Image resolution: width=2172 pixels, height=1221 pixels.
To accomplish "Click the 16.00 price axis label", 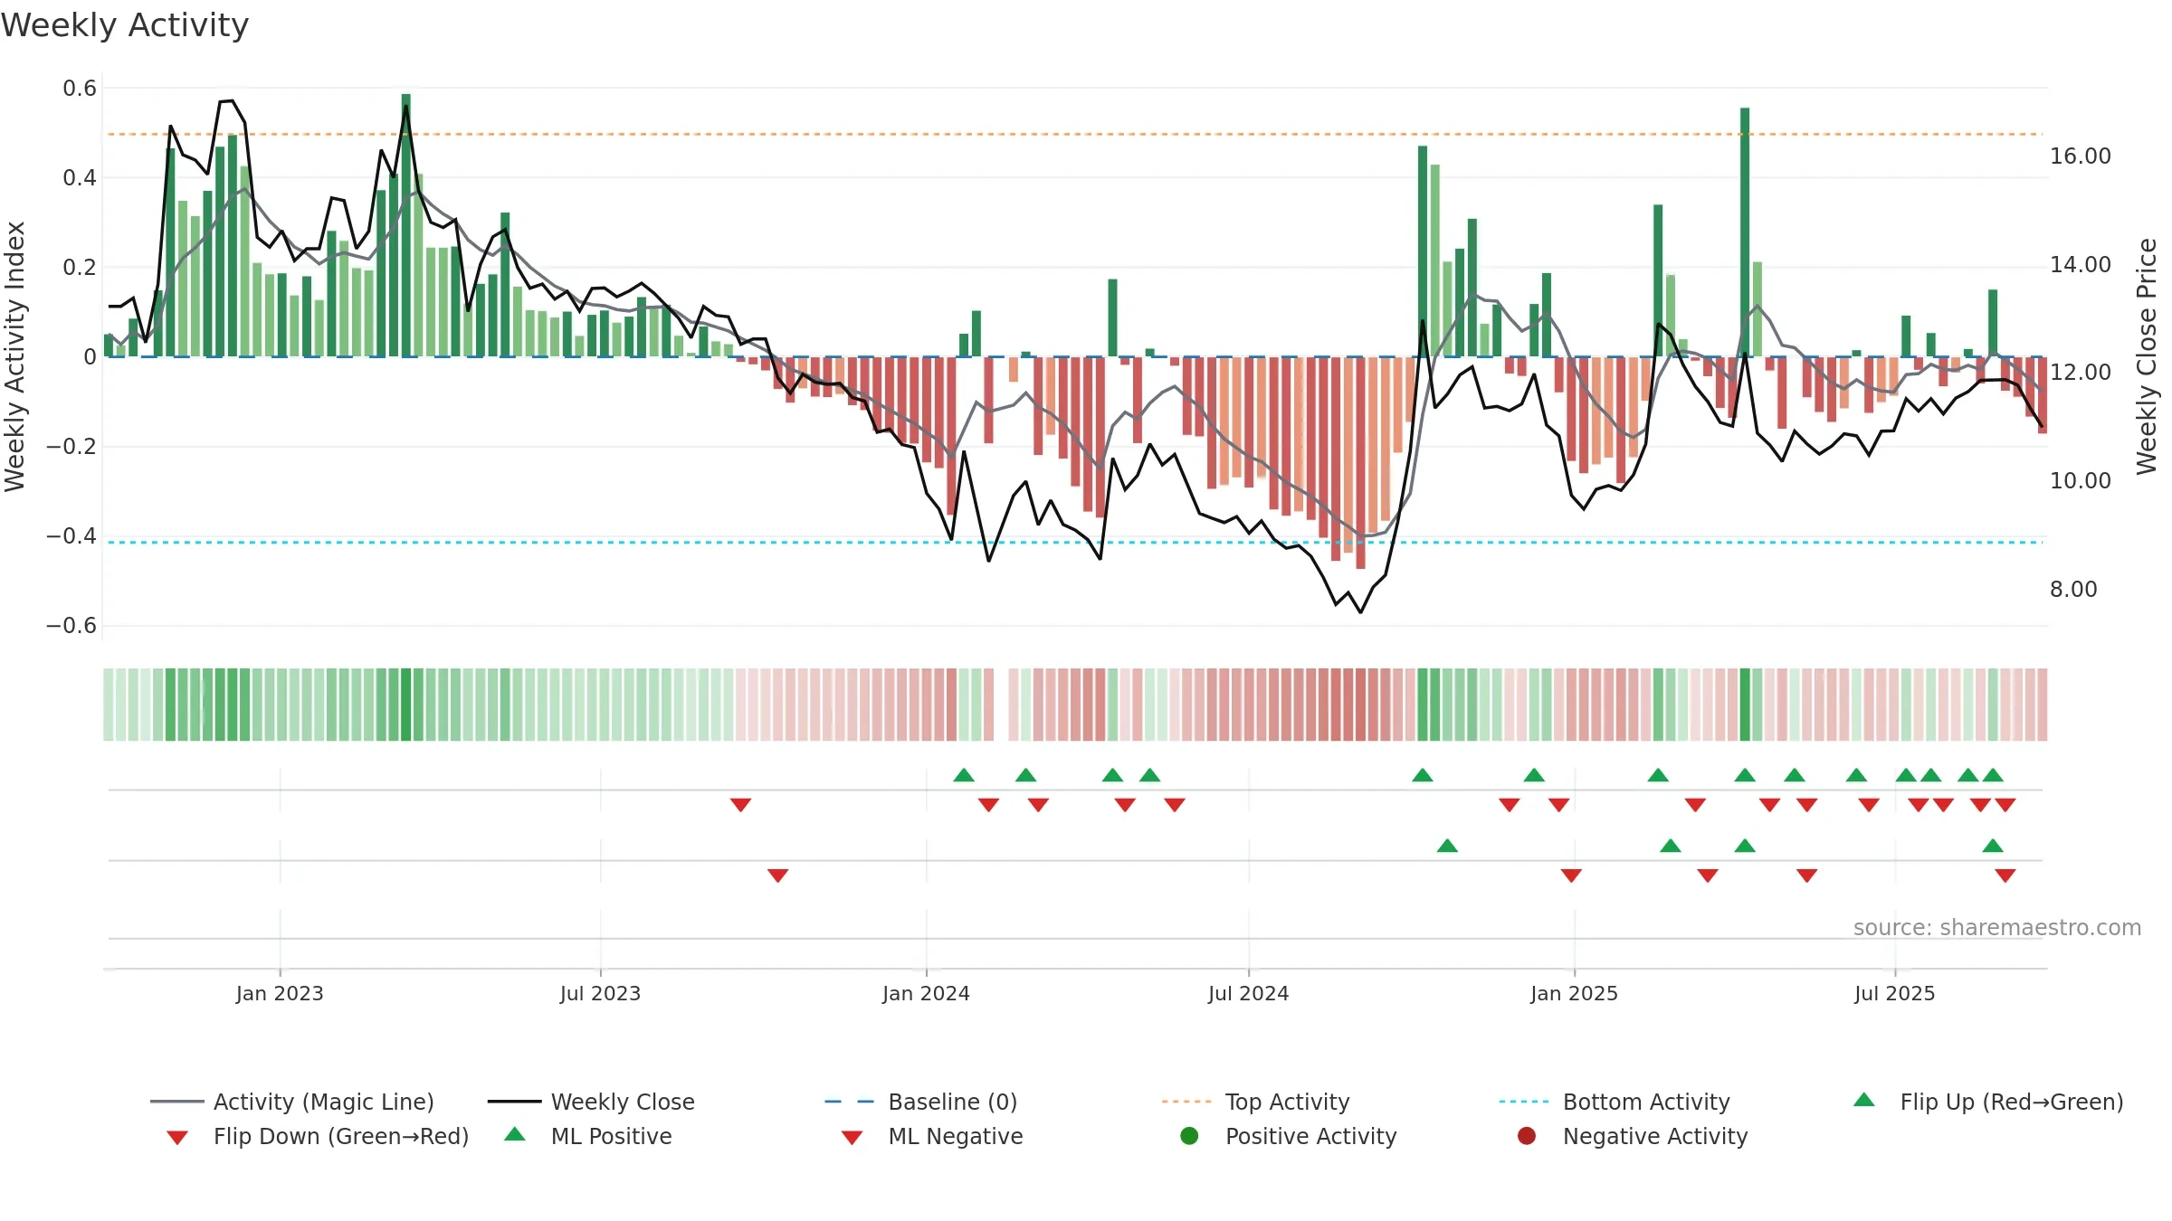I will 2081,156.
